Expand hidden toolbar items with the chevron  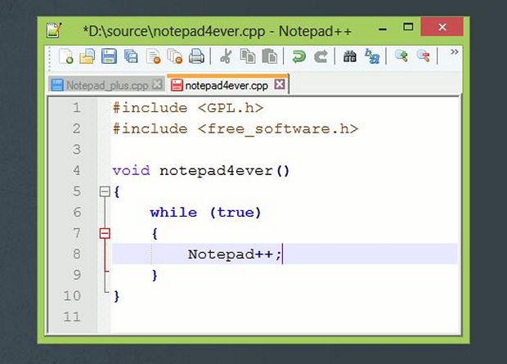pos(455,52)
